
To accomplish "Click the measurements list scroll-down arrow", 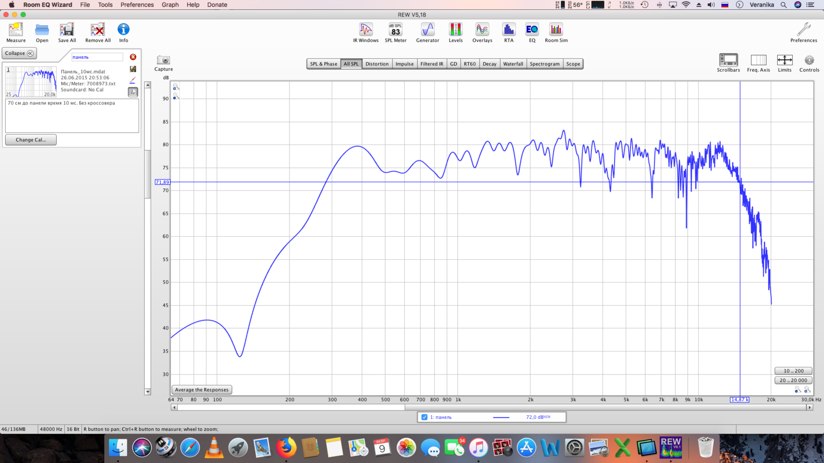I will [148, 392].
